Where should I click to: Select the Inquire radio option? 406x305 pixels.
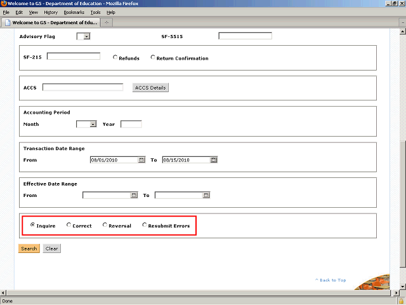(32, 225)
